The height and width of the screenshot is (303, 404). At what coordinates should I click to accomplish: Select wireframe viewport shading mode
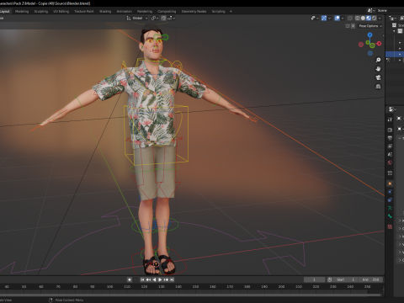tap(358, 18)
